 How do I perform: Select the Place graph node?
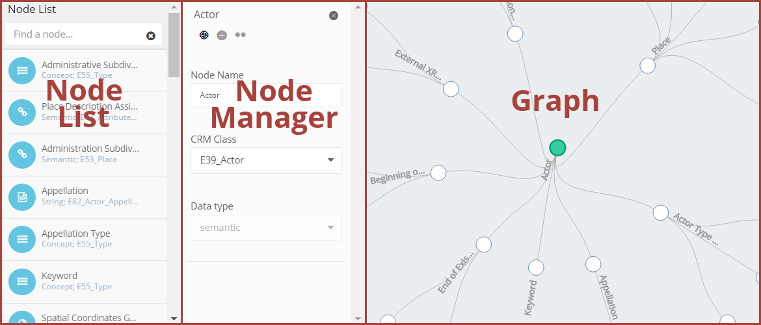tap(647, 66)
